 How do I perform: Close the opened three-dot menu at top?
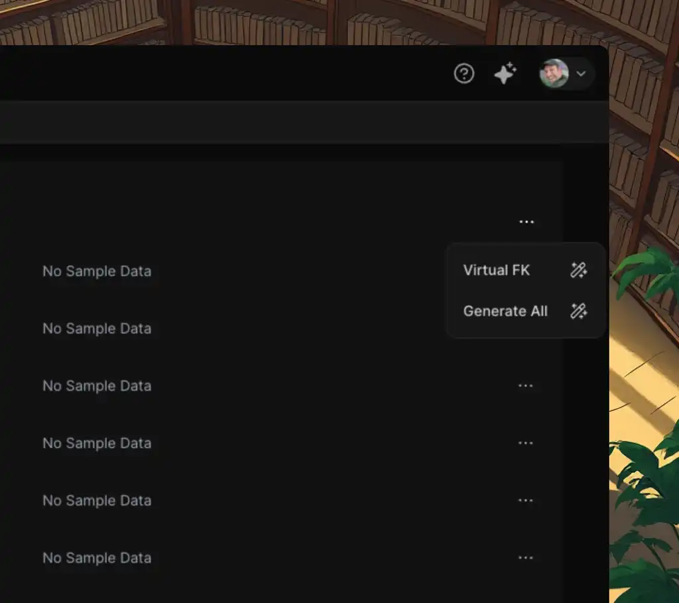pos(526,222)
